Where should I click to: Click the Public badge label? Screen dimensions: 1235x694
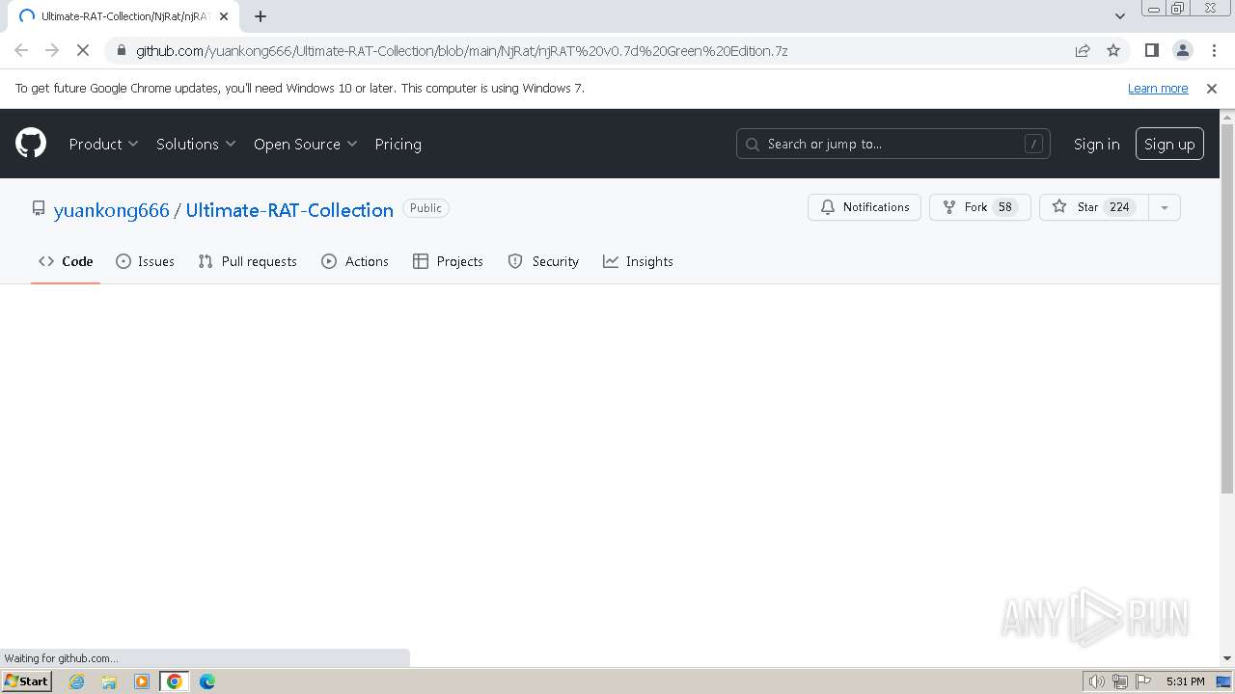point(425,208)
